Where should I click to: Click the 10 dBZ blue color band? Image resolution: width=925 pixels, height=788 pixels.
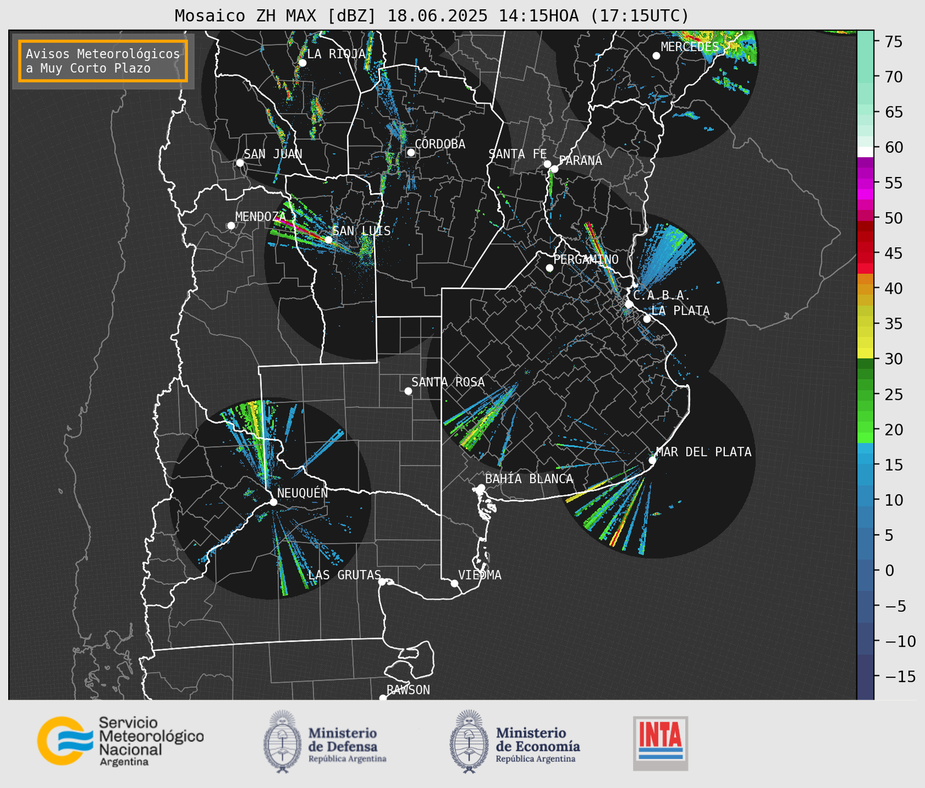[x=865, y=500]
